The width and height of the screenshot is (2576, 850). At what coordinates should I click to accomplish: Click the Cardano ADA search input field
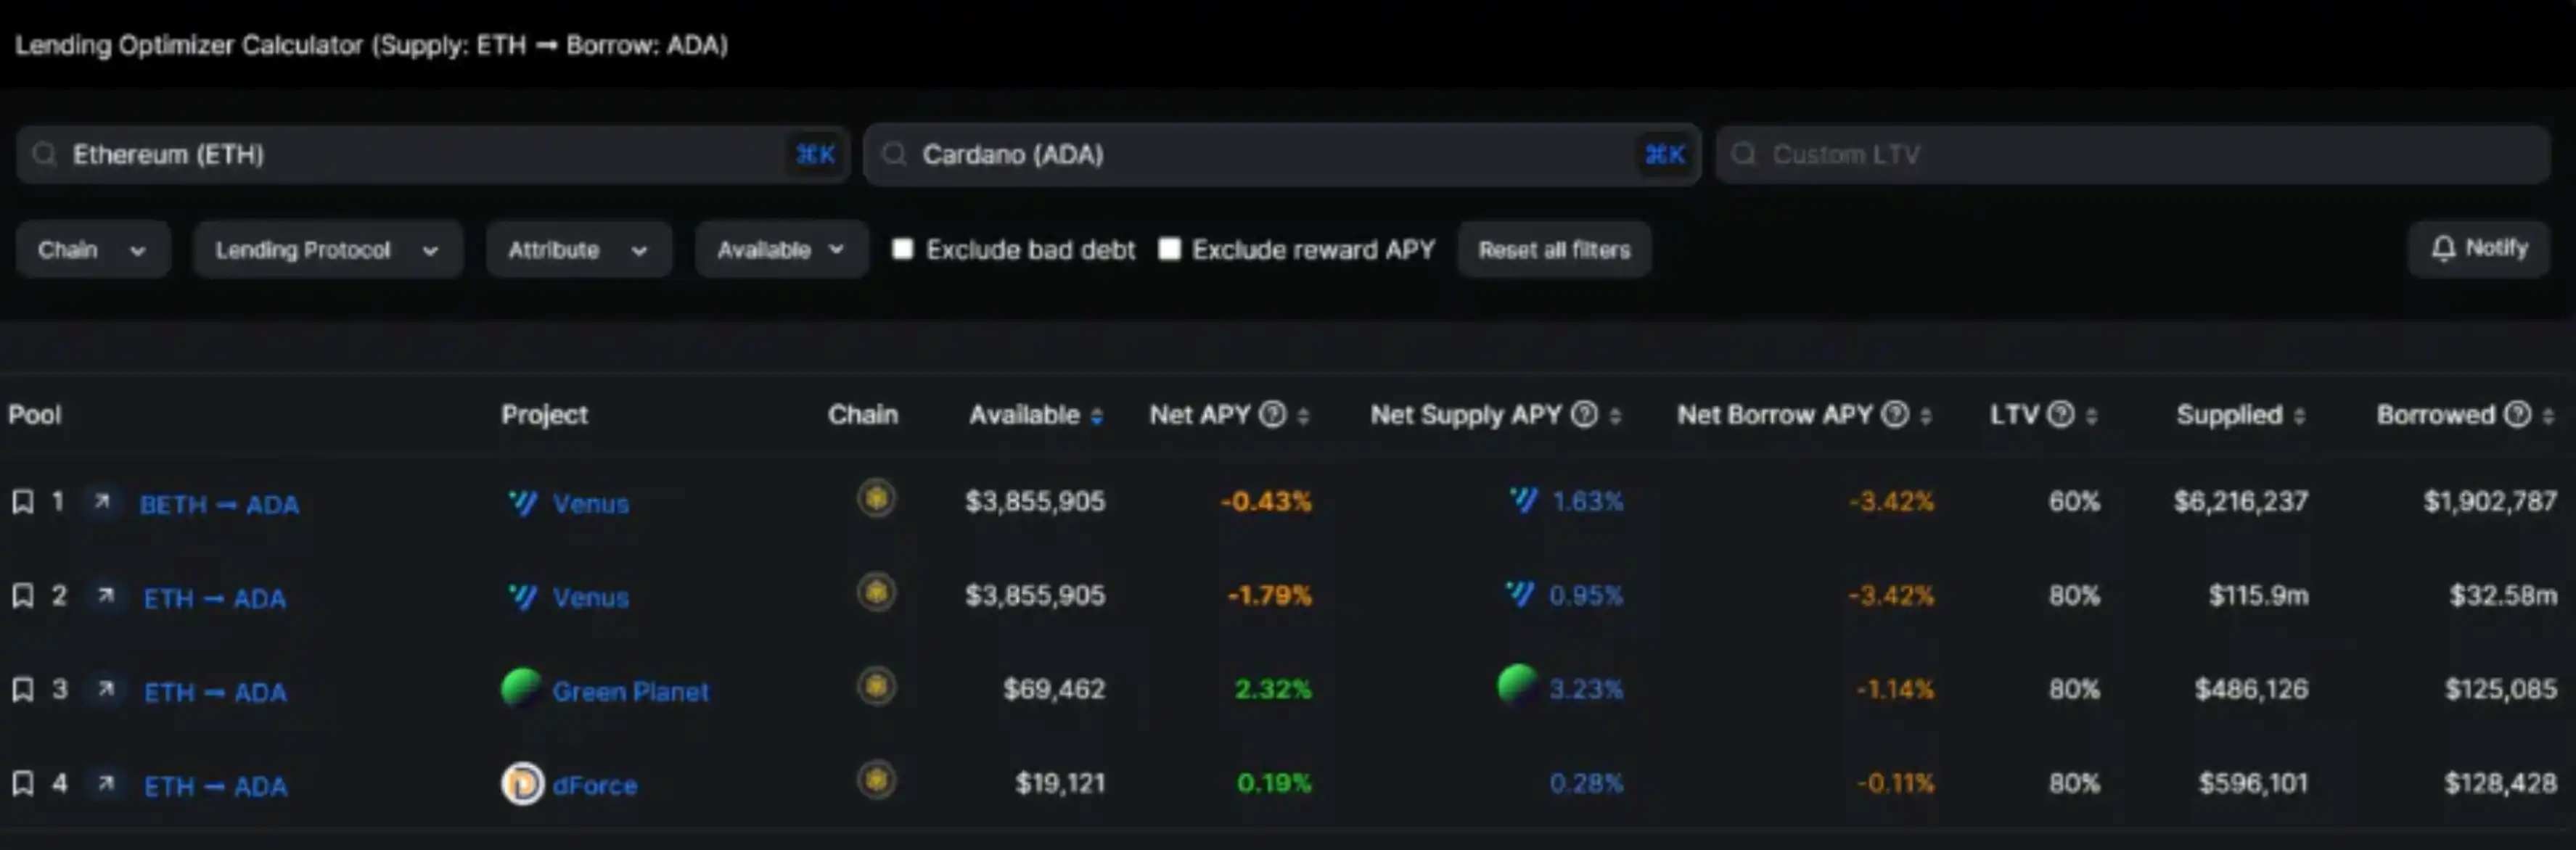[1287, 154]
